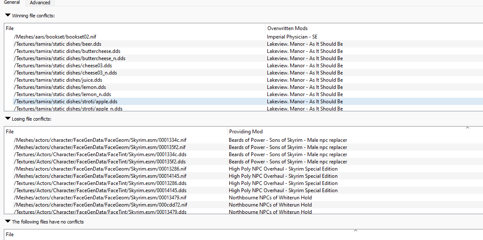Select FaceGeom 00013286.nif losing file
Screen dimensions: 483x240
click(100, 169)
